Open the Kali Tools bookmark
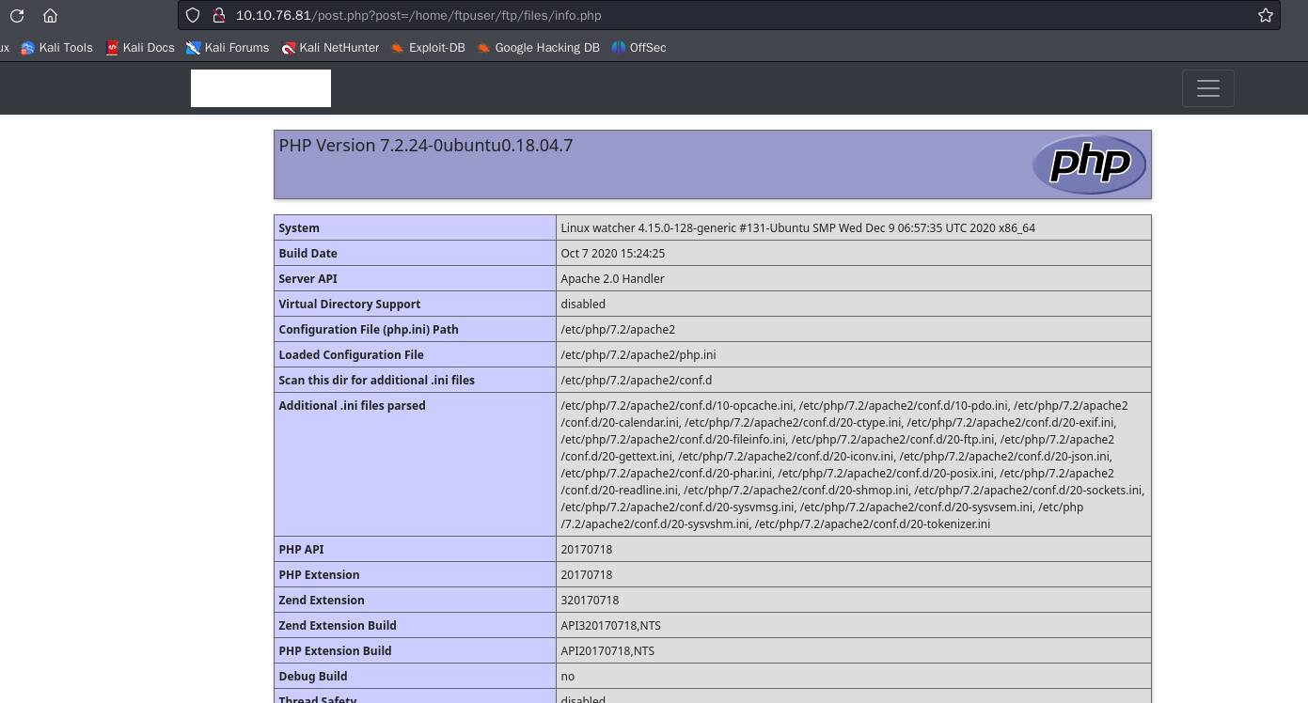Viewport: 1308px width, 703px height. (56, 47)
